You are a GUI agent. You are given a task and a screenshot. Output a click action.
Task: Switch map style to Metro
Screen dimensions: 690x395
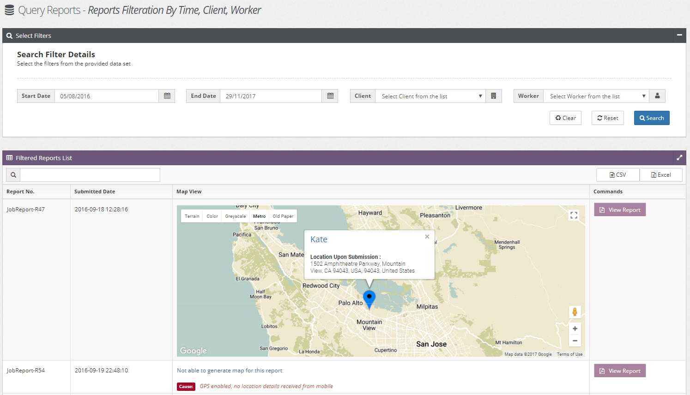(x=259, y=216)
